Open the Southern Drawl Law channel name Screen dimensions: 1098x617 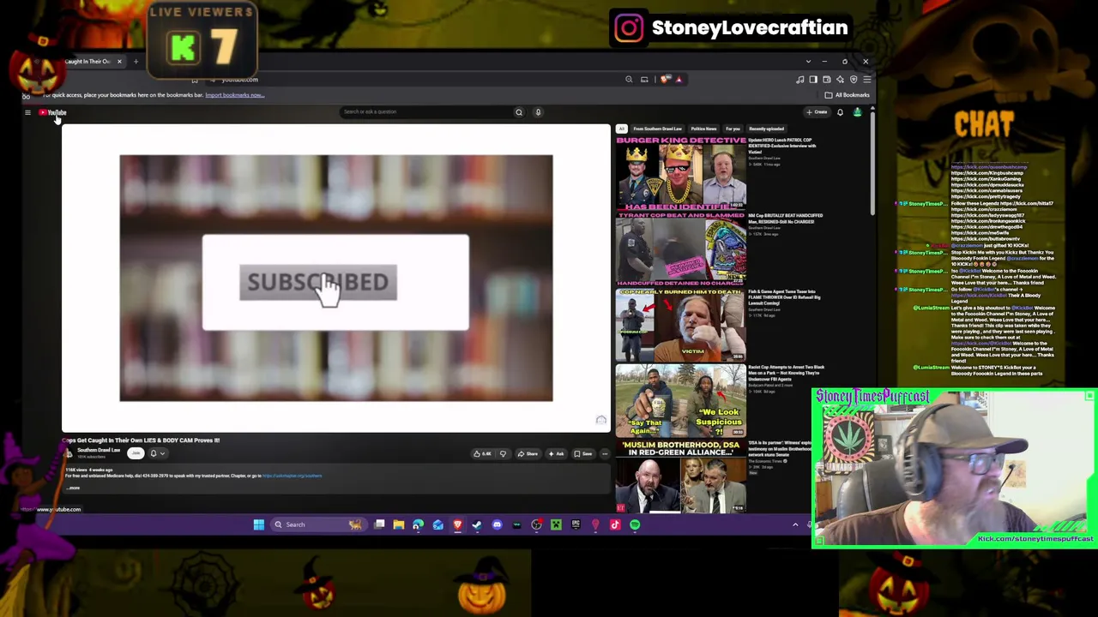(x=99, y=451)
